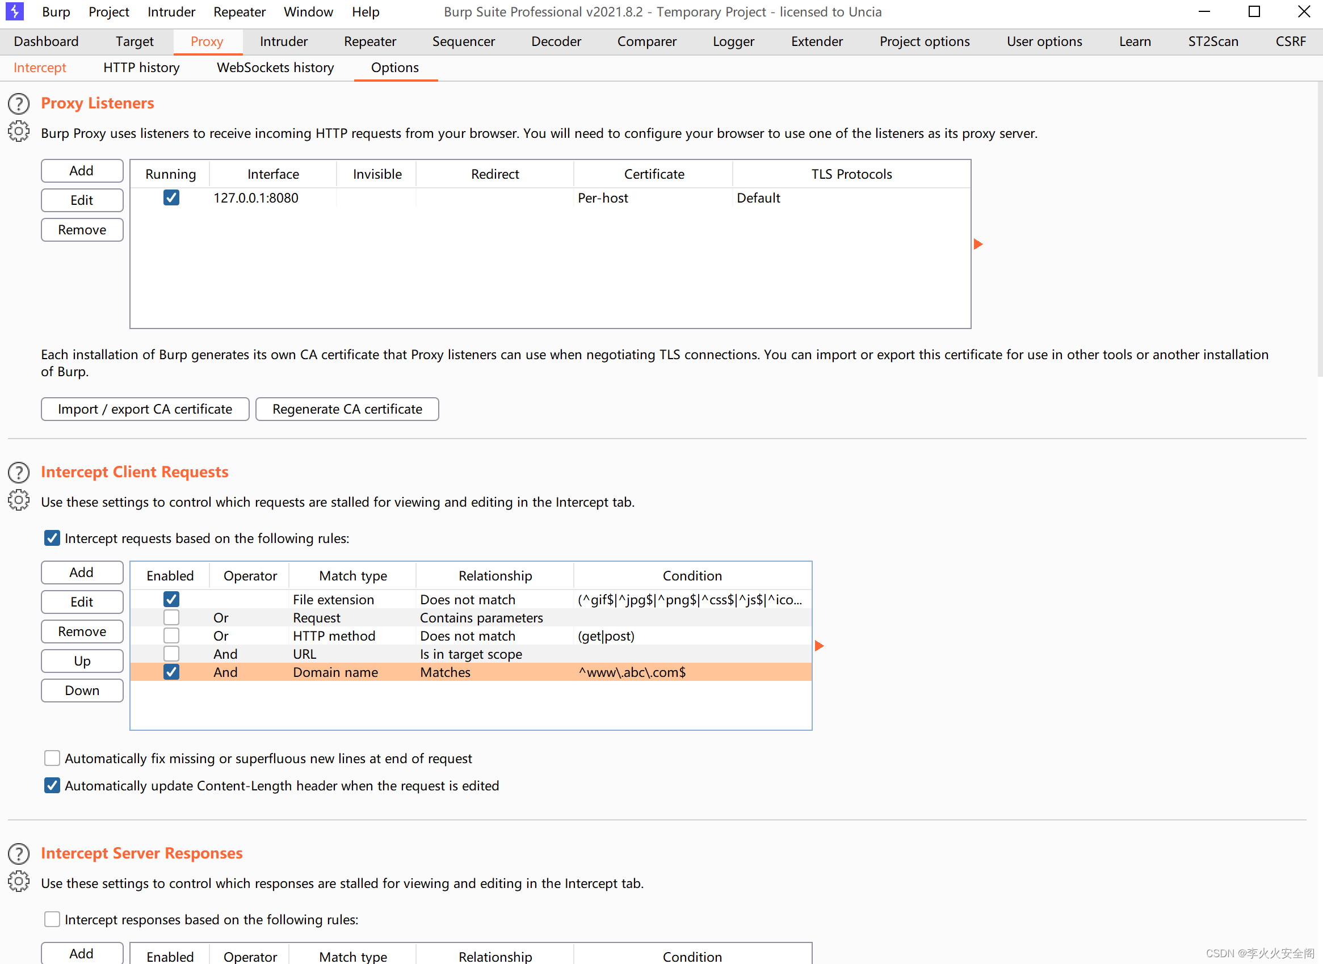
Task: Add a new proxy listener
Action: click(x=82, y=170)
